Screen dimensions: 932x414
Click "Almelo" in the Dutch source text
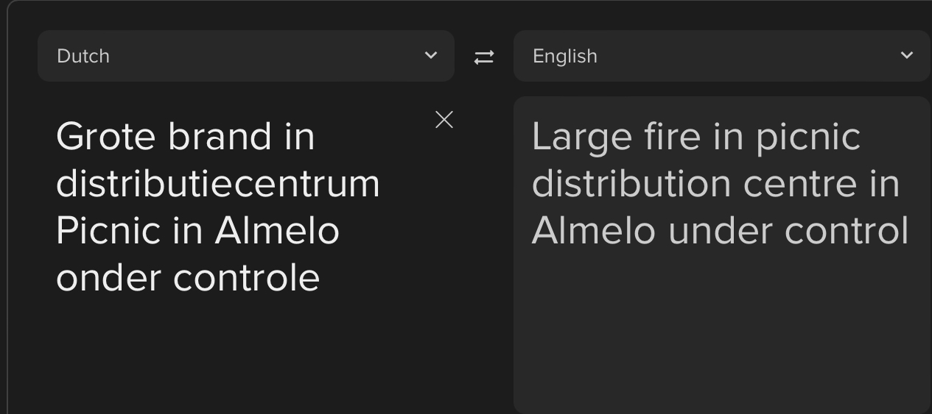tap(277, 230)
